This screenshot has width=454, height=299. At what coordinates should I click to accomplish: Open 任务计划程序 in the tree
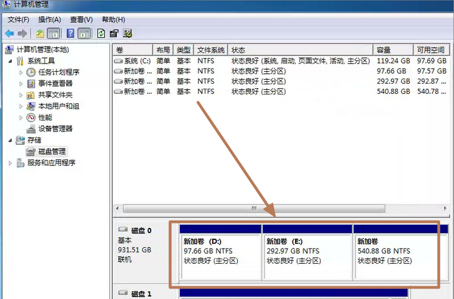tap(59, 72)
